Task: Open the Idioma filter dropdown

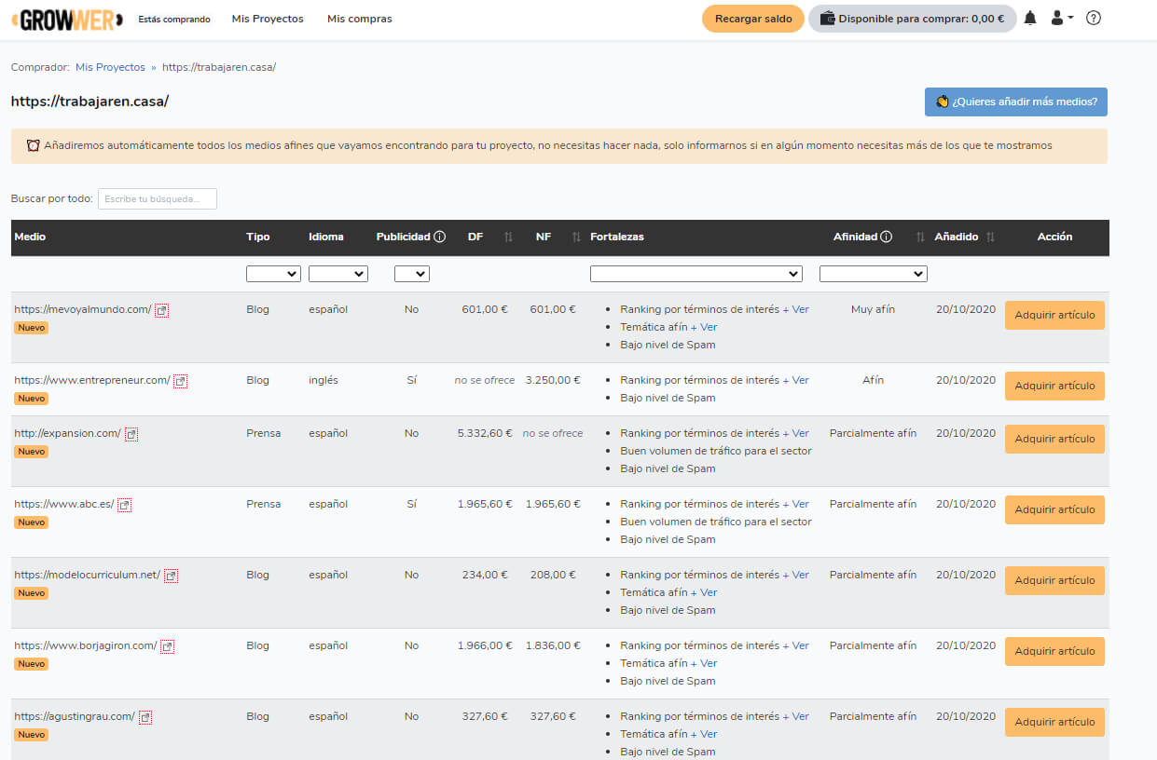Action: (338, 274)
